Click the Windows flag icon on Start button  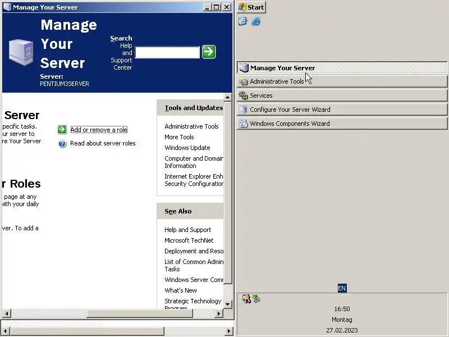point(242,7)
